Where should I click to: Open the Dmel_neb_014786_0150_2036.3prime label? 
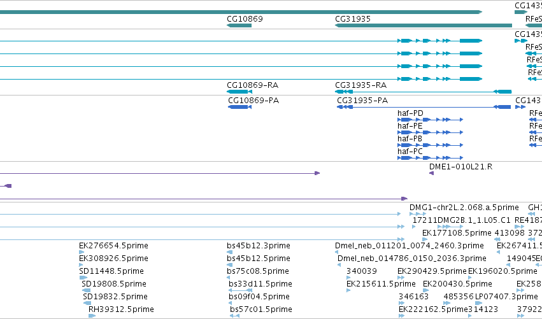point(412,259)
